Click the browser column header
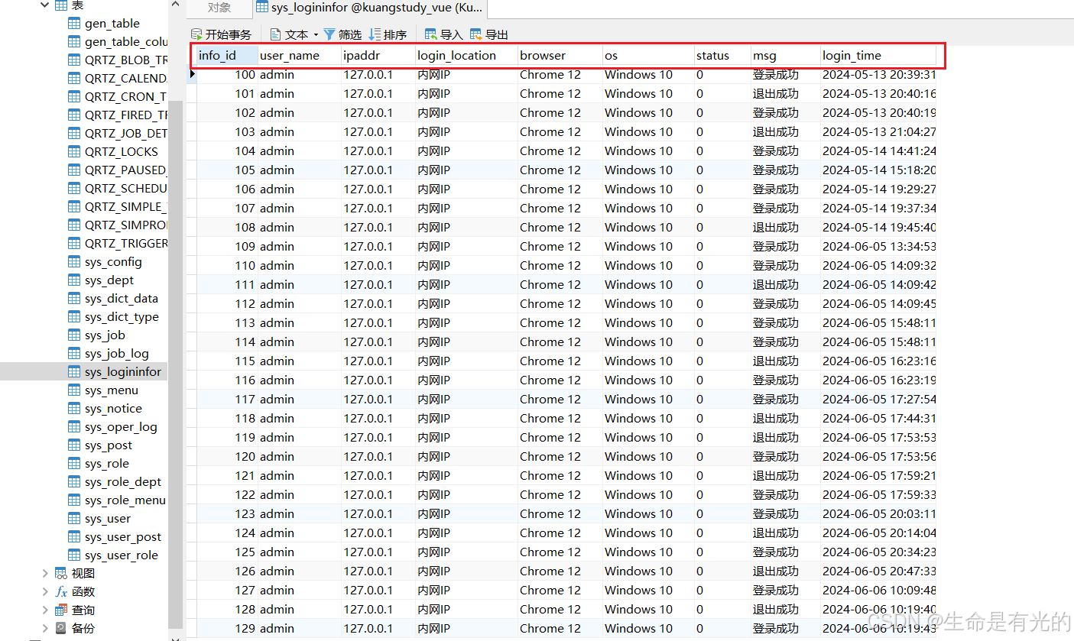The width and height of the screenshot is (1074, 641). (560, 55)
